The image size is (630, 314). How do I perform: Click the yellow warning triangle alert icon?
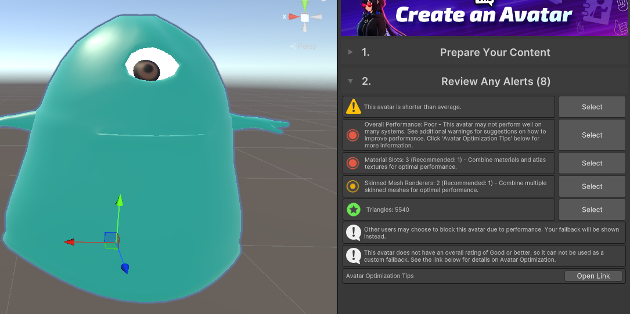point(353,107)
